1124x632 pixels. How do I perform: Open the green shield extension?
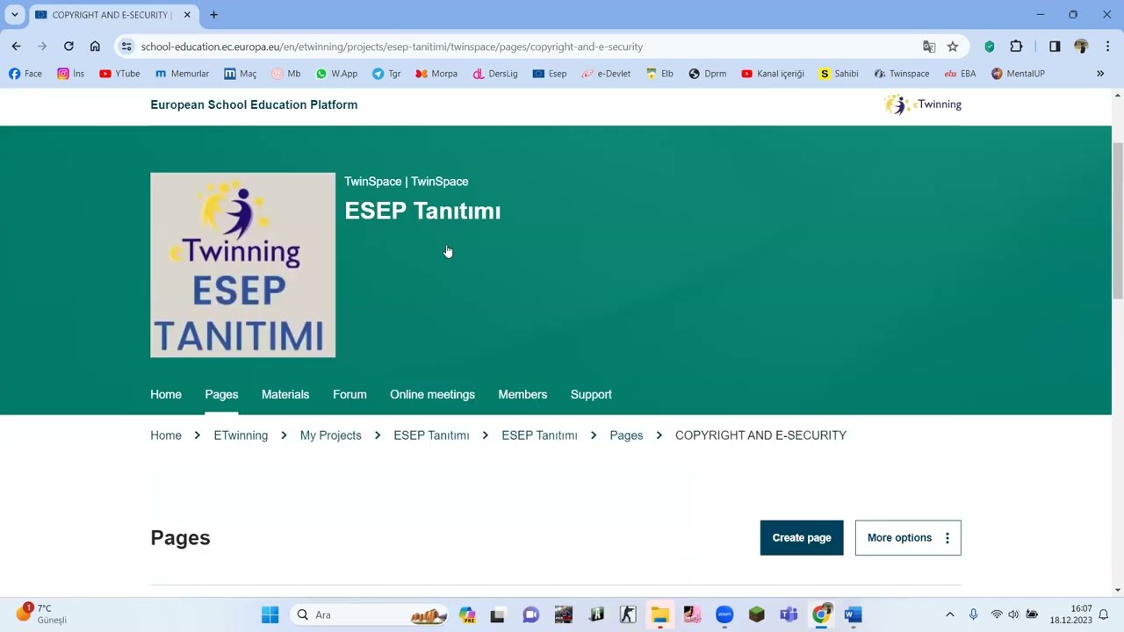990,47
